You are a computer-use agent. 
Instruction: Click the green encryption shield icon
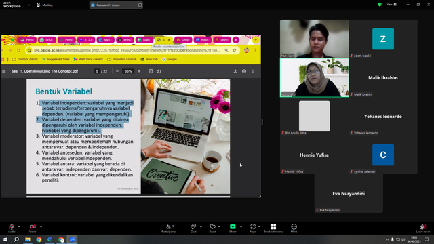coord(380,5)
